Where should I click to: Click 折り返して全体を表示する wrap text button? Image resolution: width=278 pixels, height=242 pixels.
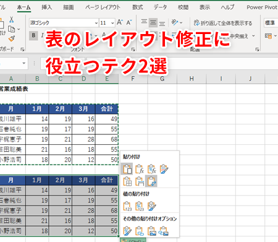(x=223, y=23)
